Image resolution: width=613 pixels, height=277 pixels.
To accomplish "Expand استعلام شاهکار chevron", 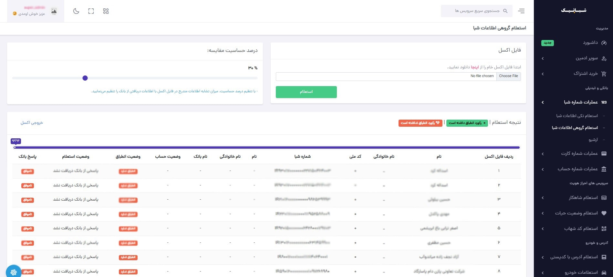I will point(543,198).
